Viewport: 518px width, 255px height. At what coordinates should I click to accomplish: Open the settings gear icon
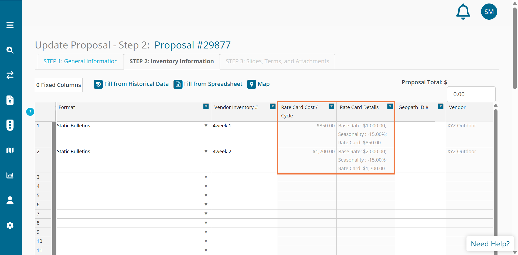[10, 225]
